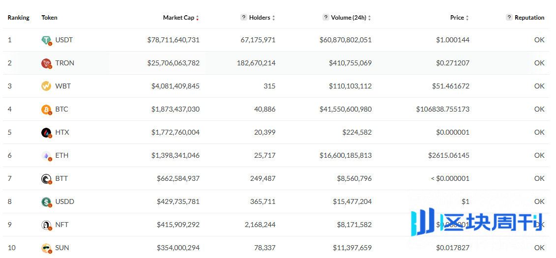Select volume value $41,550,600,980
The width and height of the screenshot is (556, 258).
[x=346, y=109]
